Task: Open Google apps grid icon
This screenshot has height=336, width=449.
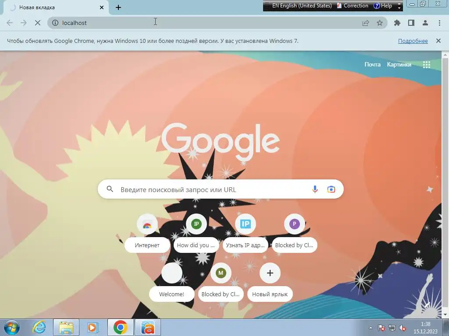Action: pyautogui.click(x=426, y=65)
